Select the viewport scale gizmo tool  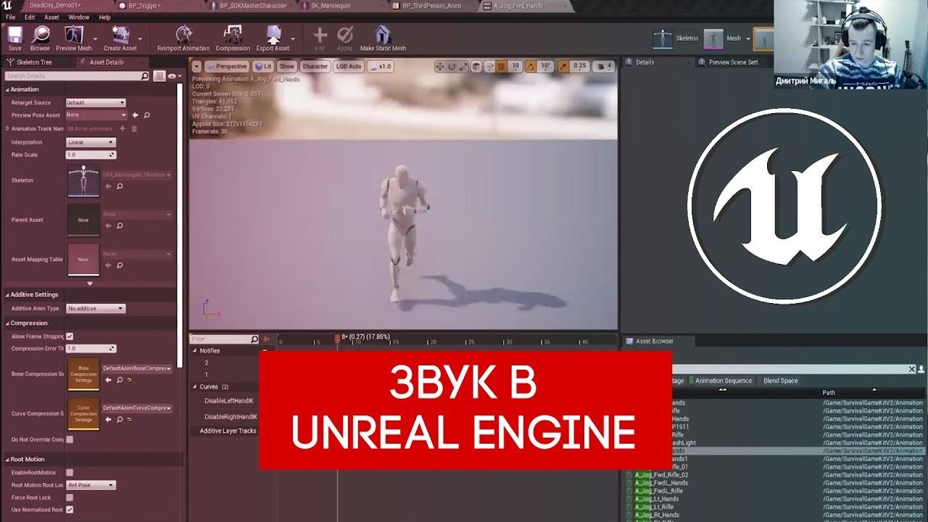coord(463,66)
